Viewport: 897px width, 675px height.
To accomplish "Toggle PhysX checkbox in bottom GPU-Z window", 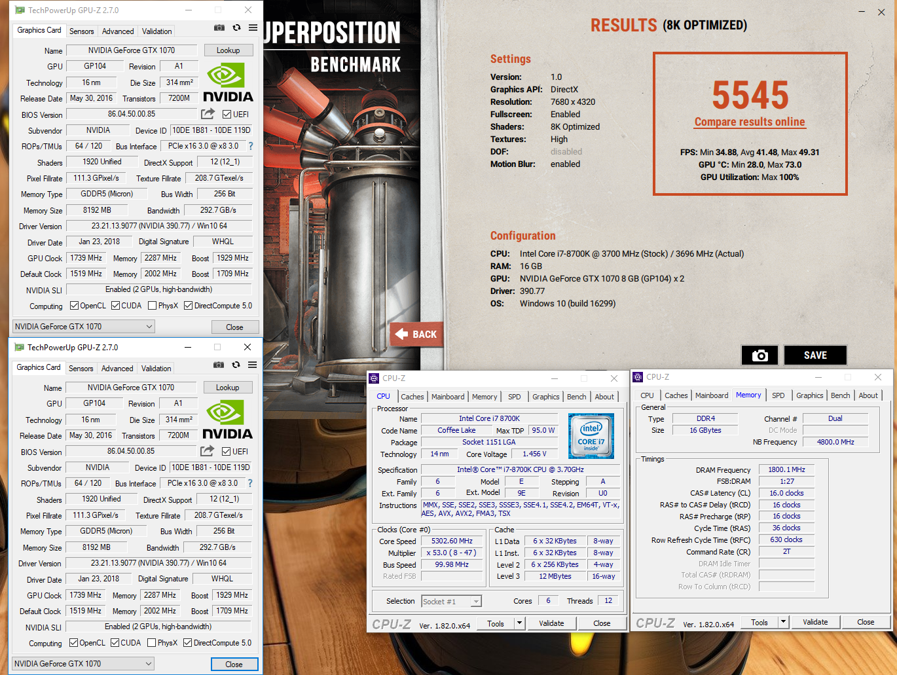I will pyautogui.click(x=151, y=643).
